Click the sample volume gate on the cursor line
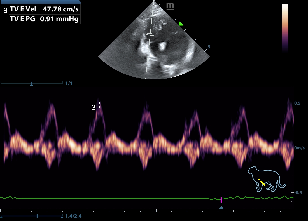This screenshot has width=308, height=221. point(150,34)
